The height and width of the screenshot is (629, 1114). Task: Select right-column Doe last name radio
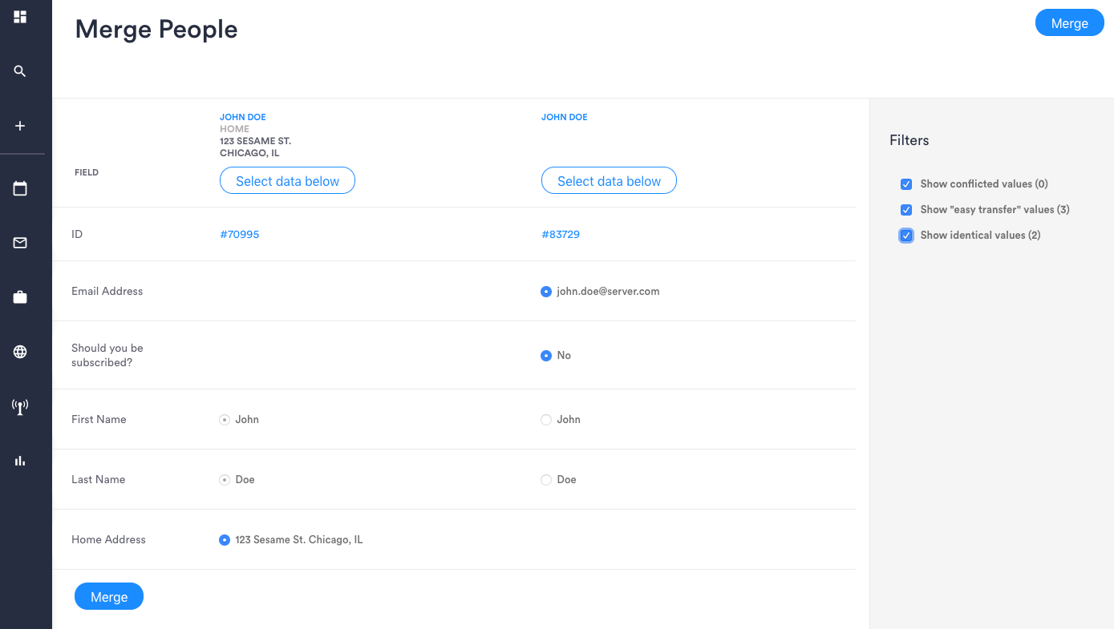pos(546,480)
